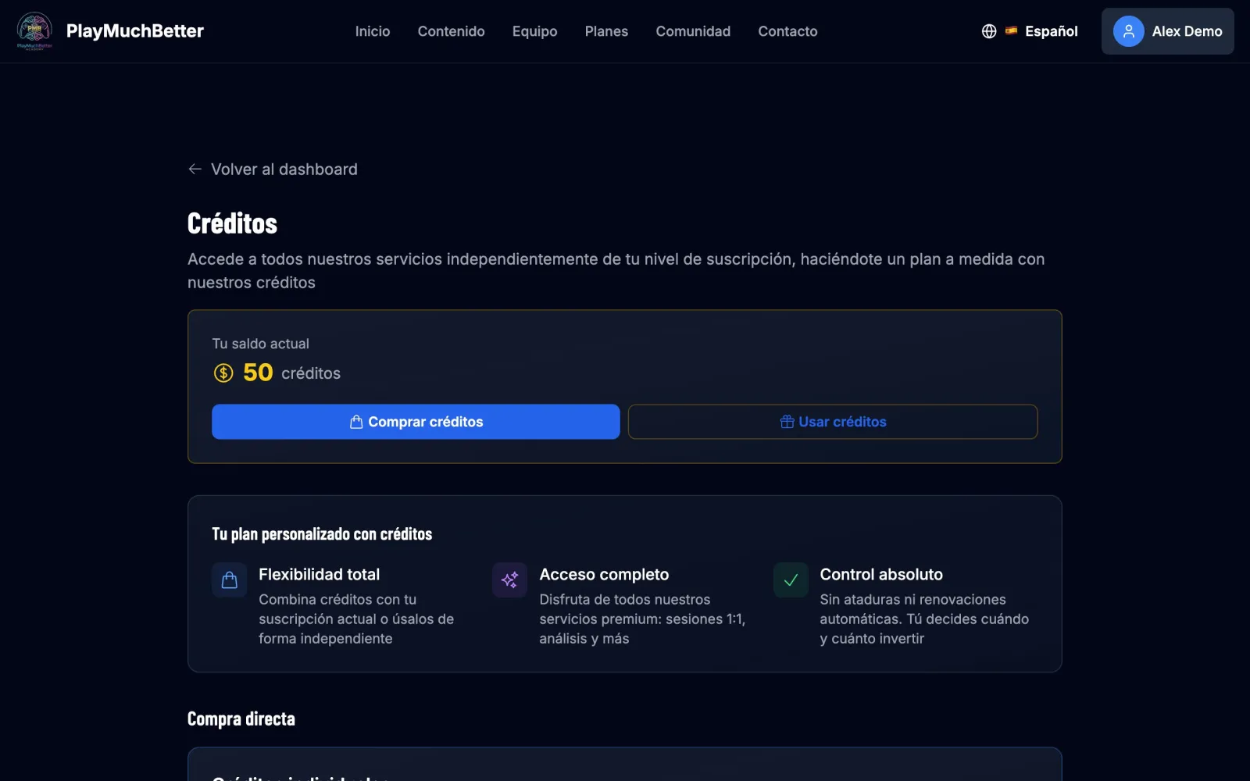The image size is (1250, 781).
Task: Click the Flexibilidad total title
Action: (x=320, y=575)
